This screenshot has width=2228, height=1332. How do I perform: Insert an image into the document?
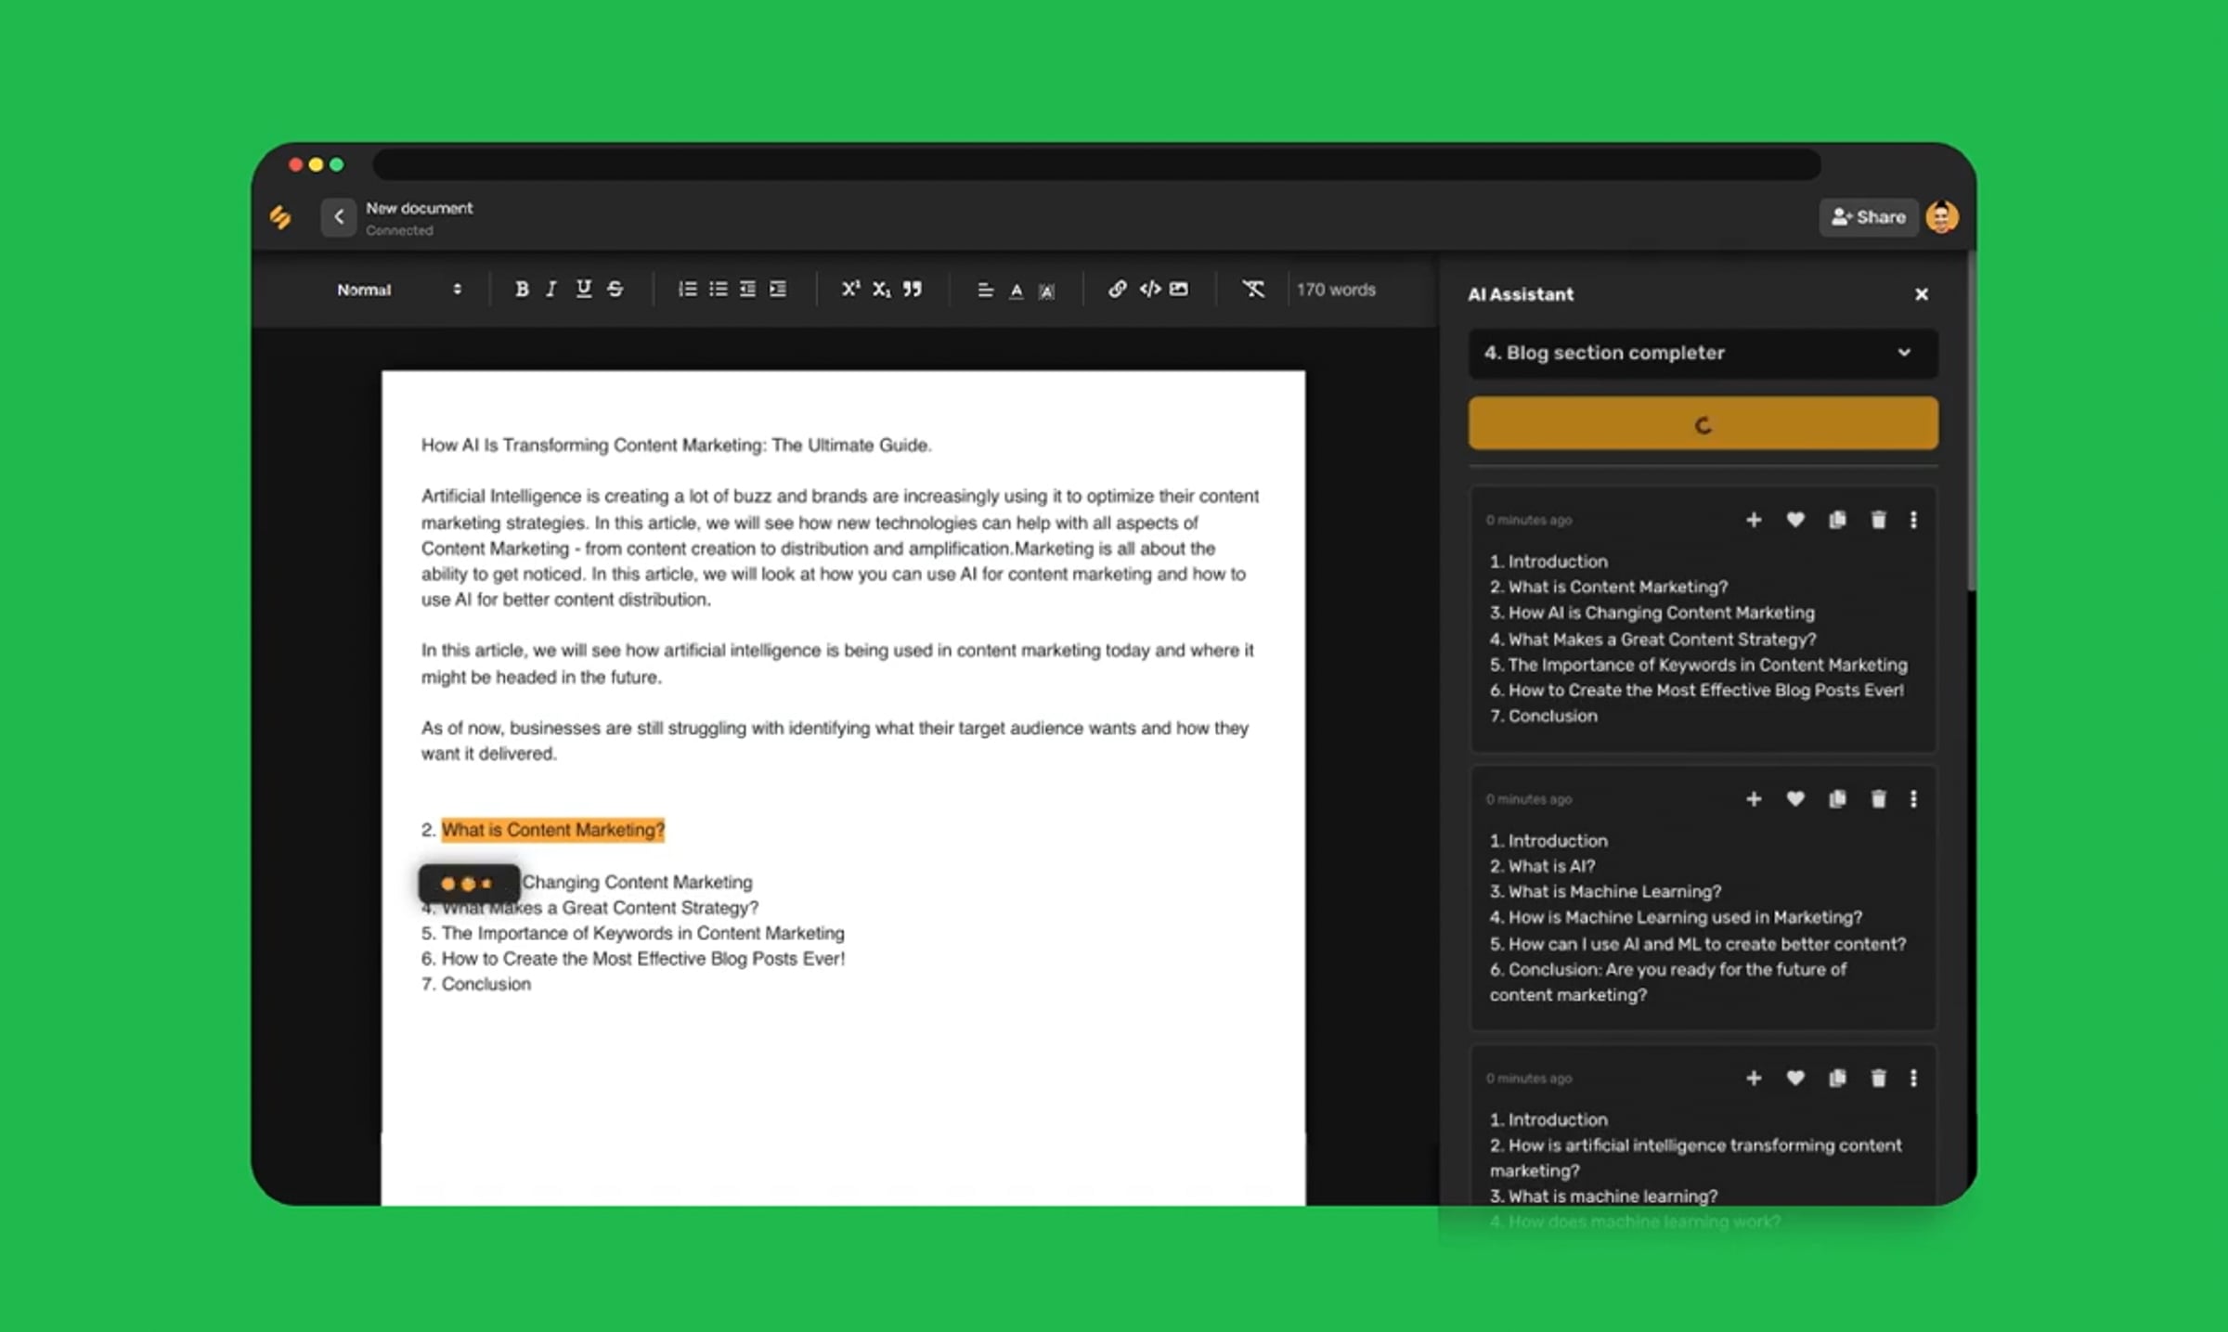point(1179,290)
